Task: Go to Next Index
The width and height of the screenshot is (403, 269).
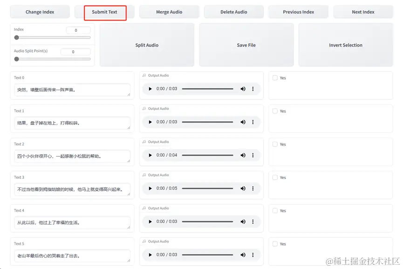Action: coord(363,12)
